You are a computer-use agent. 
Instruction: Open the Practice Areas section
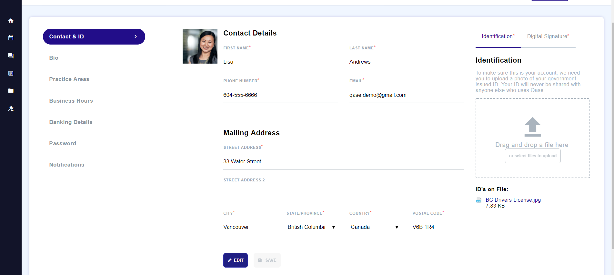(x=69, y=79)
